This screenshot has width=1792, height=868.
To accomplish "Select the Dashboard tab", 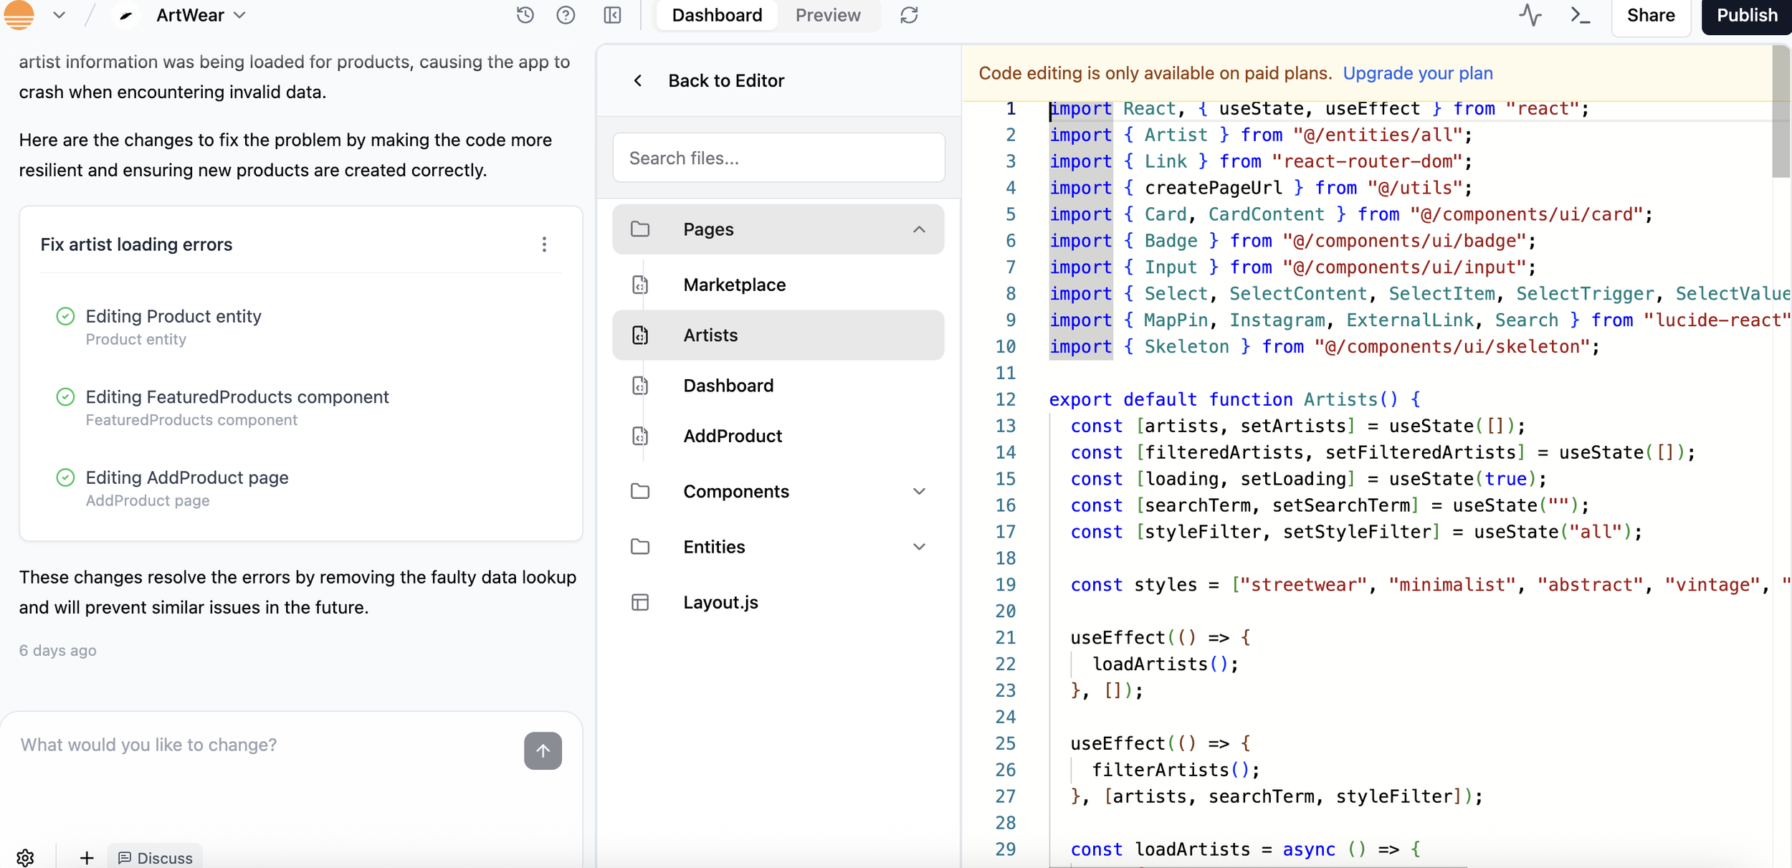I will pos(716,15).
